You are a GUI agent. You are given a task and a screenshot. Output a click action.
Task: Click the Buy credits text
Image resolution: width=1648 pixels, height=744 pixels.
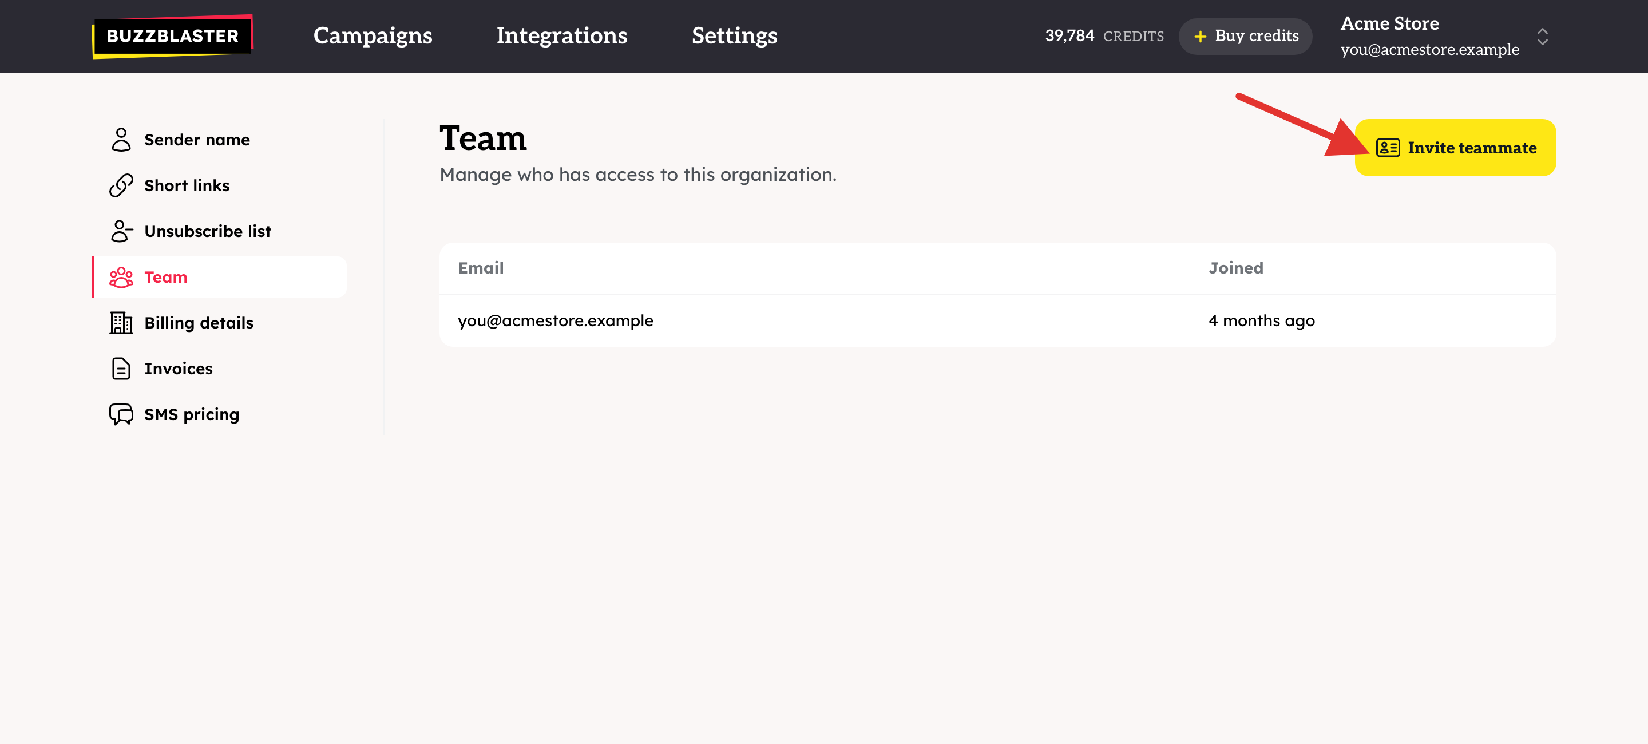click(x=1257, y=36)
